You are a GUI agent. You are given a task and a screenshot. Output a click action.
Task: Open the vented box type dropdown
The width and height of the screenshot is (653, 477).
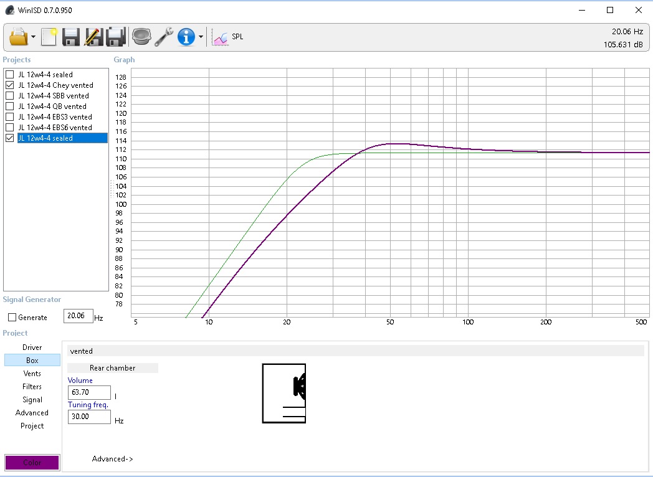coord(355,351)
